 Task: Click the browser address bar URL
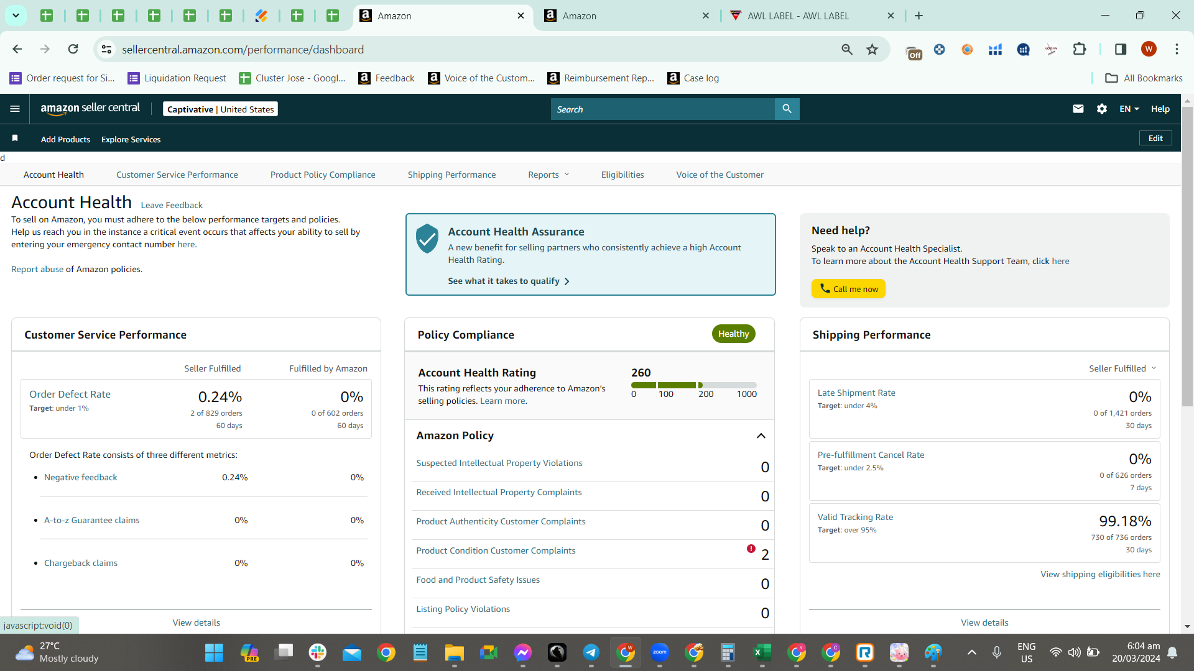(x=243, y=49)
